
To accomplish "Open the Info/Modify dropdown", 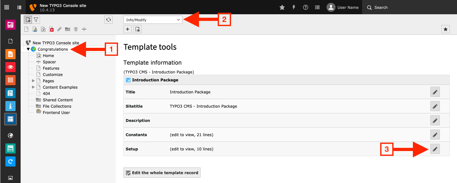I will (153, 20).
